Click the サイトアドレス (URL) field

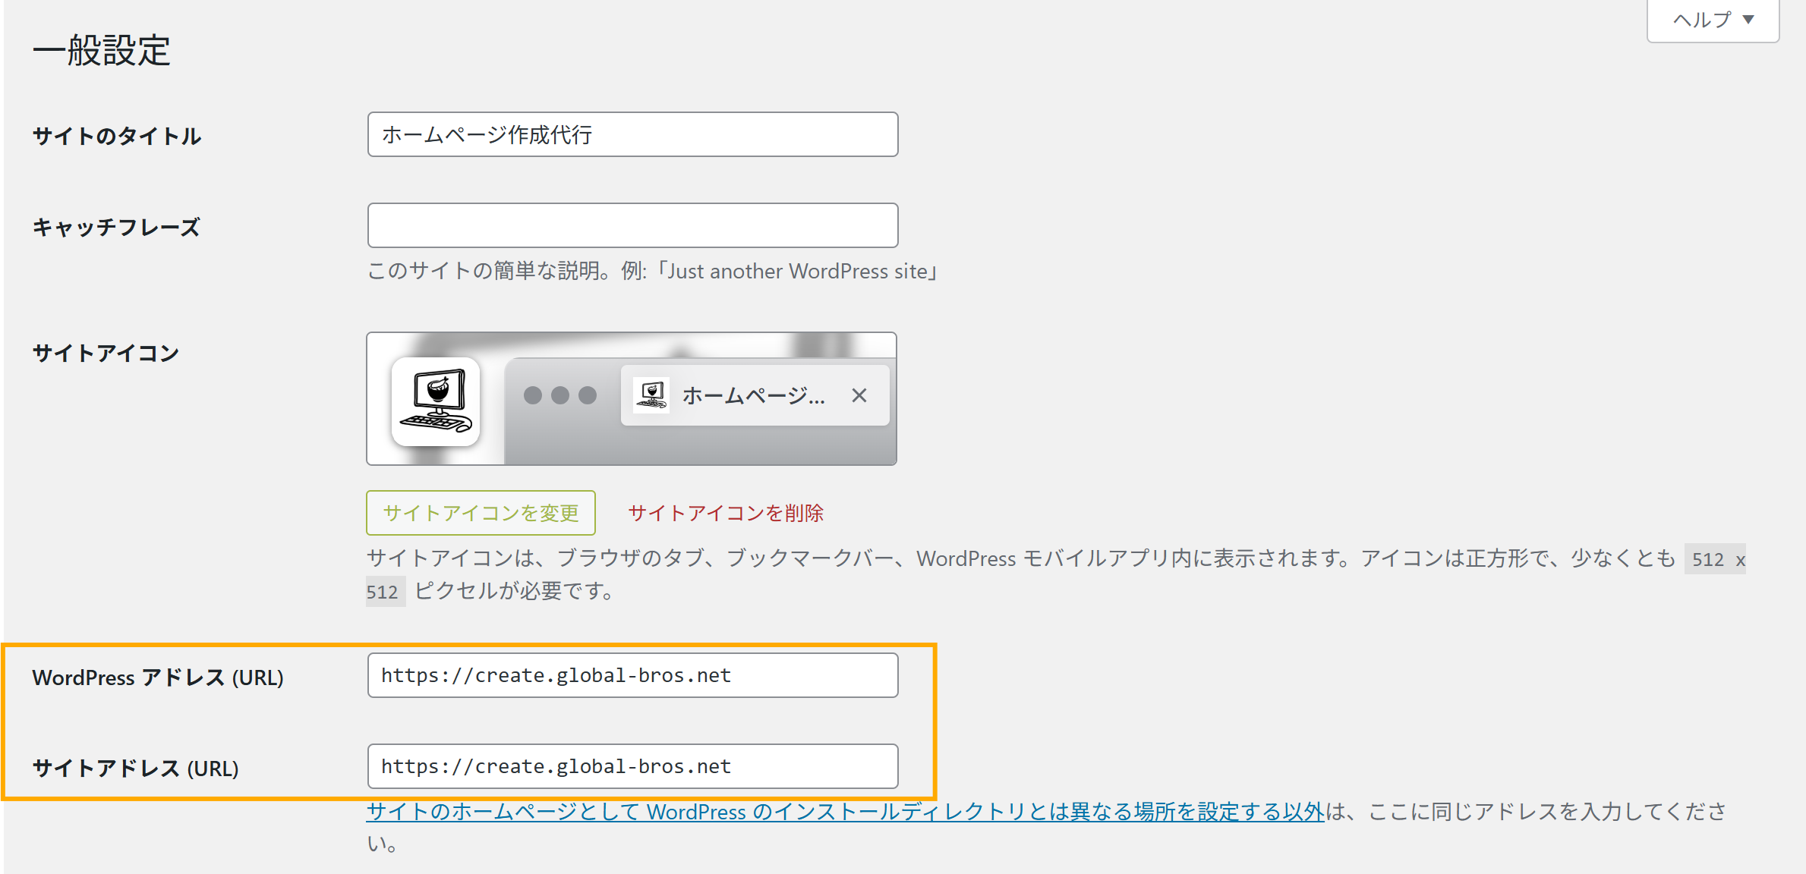pos(632,766)
